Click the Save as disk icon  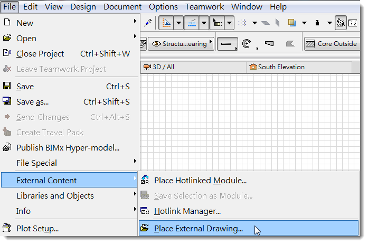pos(7,101)
